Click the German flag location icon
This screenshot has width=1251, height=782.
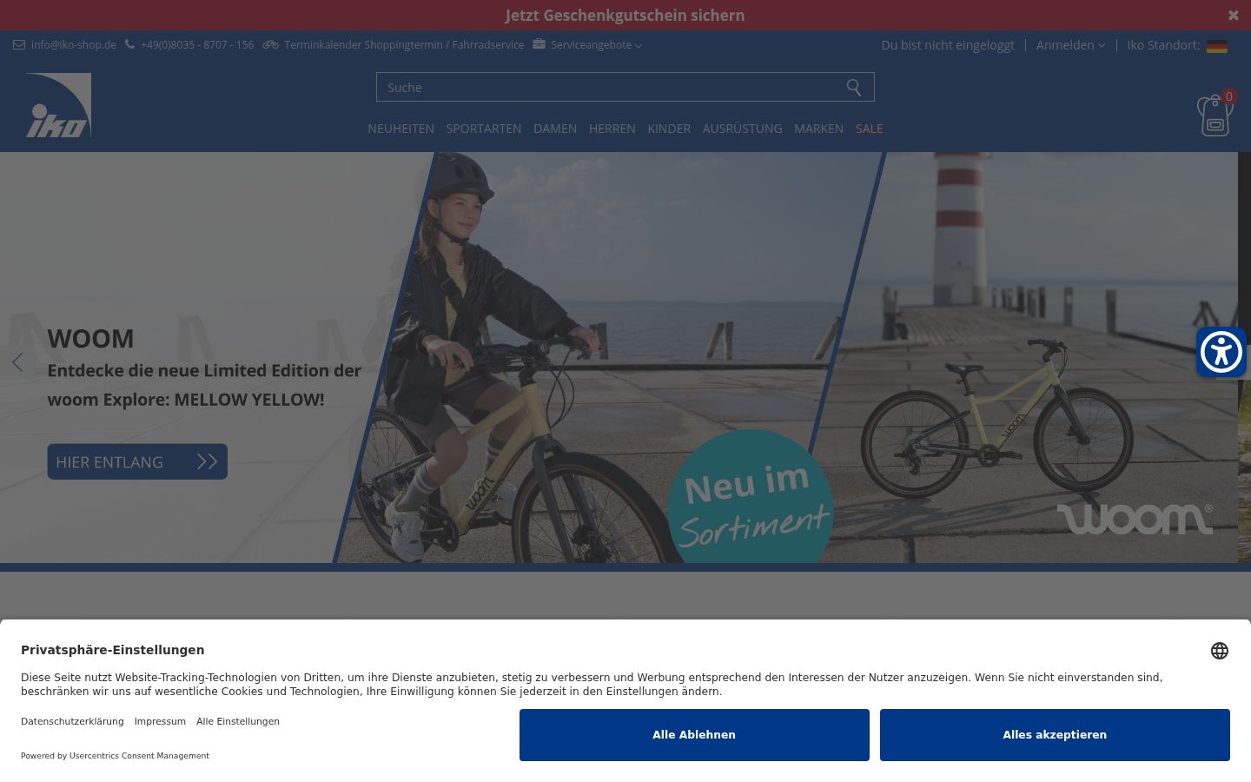pyautogui.click(x=1217, y=45)
